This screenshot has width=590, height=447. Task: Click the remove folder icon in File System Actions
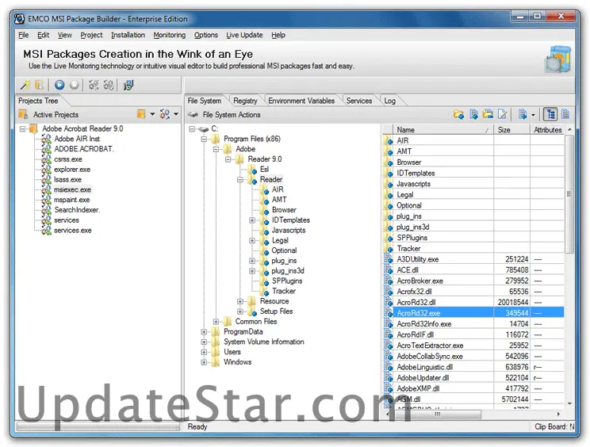[x=488, y=114]
